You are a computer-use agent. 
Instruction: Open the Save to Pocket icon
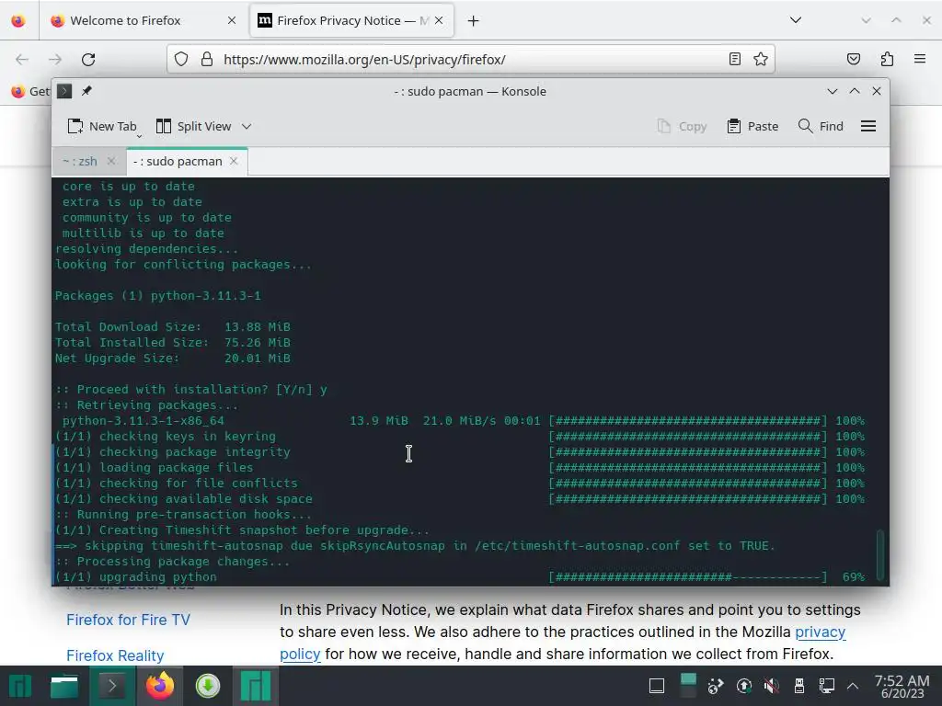point(853,59)
